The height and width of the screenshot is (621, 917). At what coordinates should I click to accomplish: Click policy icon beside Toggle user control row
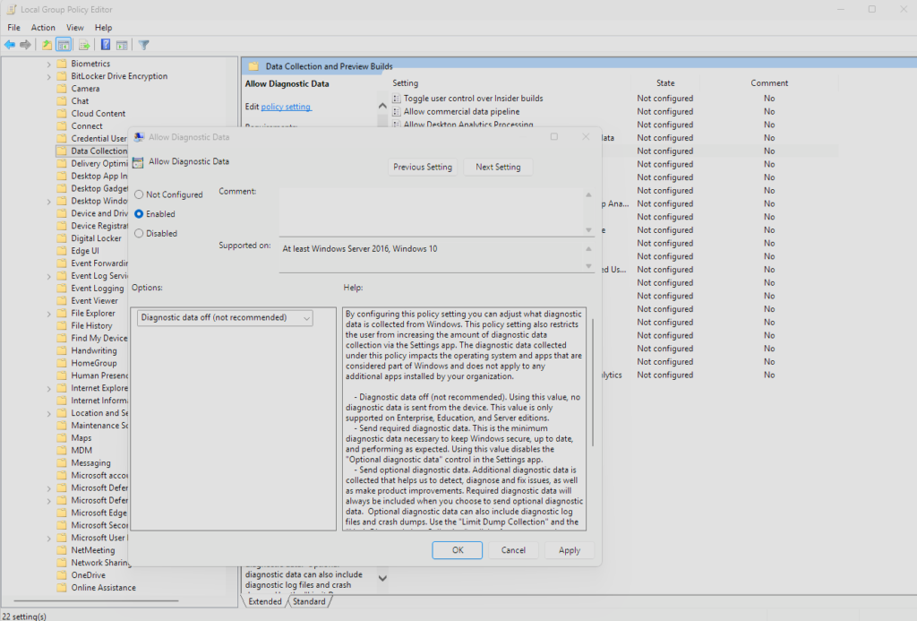[397, 99]
